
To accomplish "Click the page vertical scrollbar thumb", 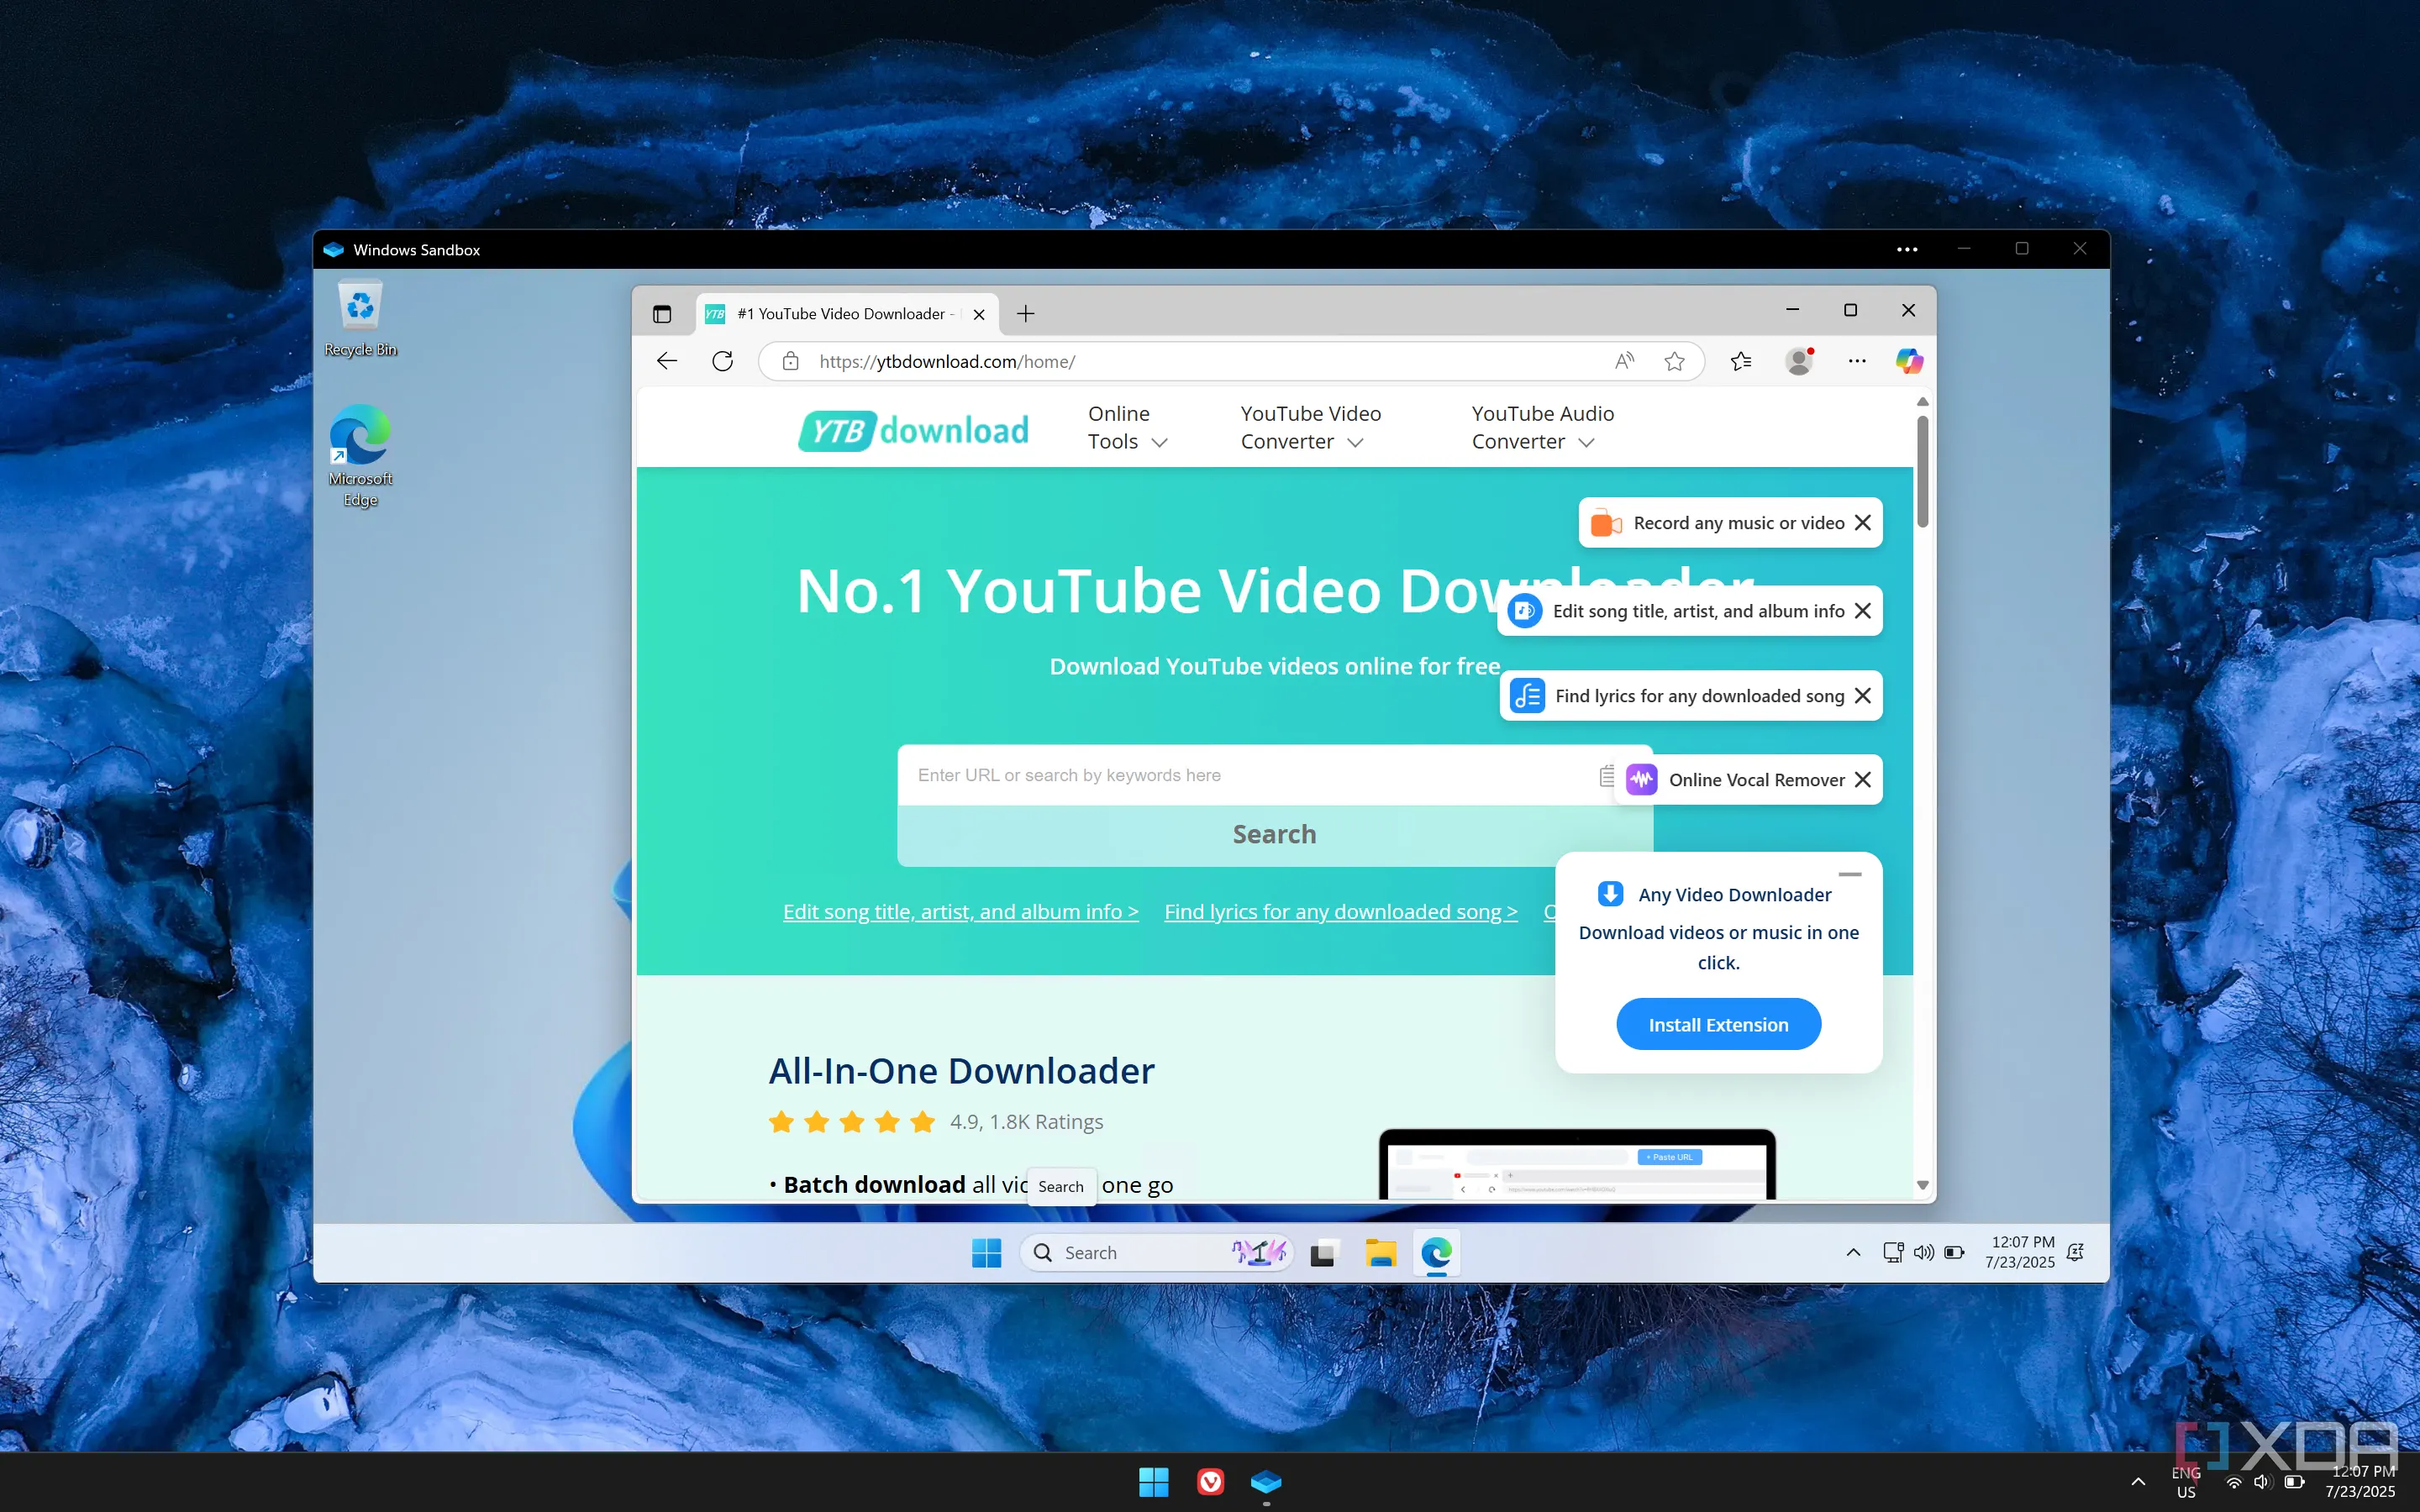I will pos(1922,471).
